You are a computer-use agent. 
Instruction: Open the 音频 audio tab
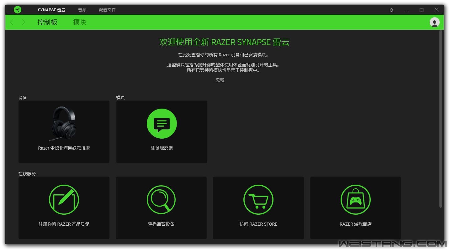[82, 10]
